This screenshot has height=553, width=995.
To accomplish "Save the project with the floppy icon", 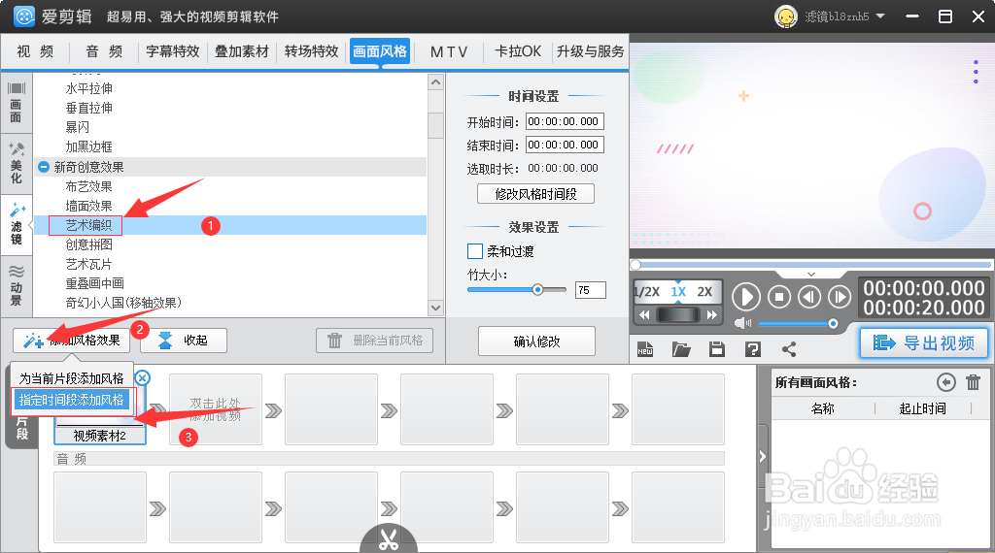I will [717, 349].
